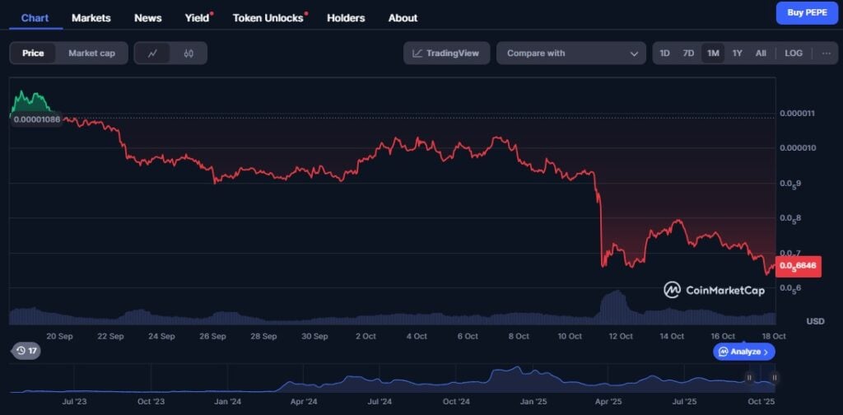Click the right range handle on the timeline
This screenshot has width=843, height=415.
775,377
